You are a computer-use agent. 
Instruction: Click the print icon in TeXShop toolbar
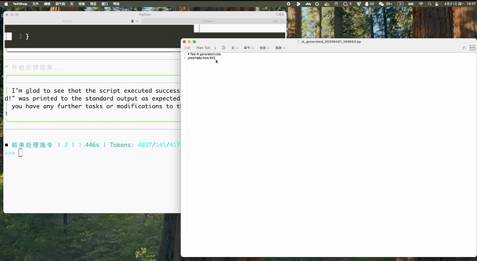pos(223,48)
